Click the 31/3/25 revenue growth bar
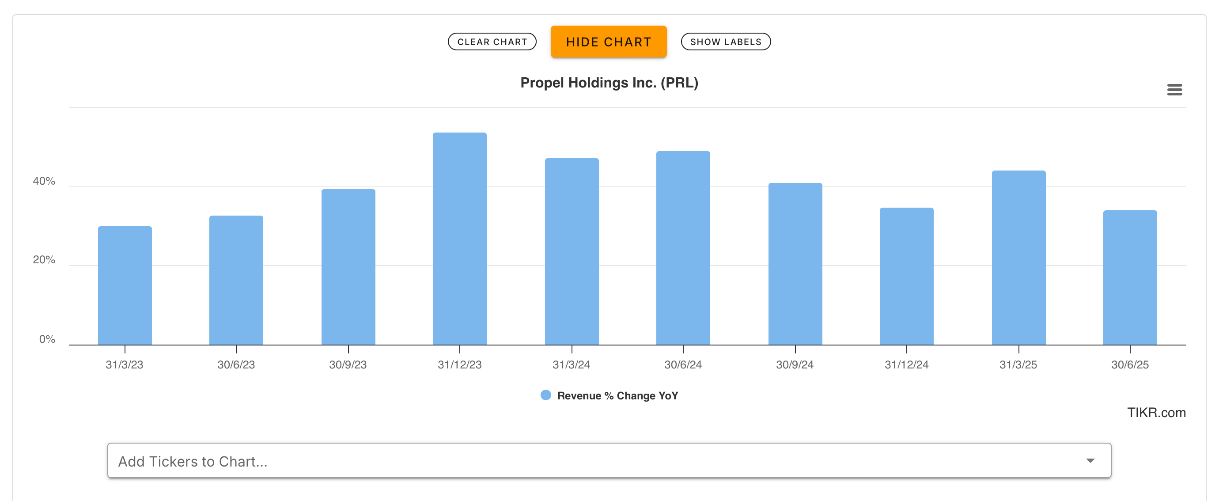 (1018, 258)
